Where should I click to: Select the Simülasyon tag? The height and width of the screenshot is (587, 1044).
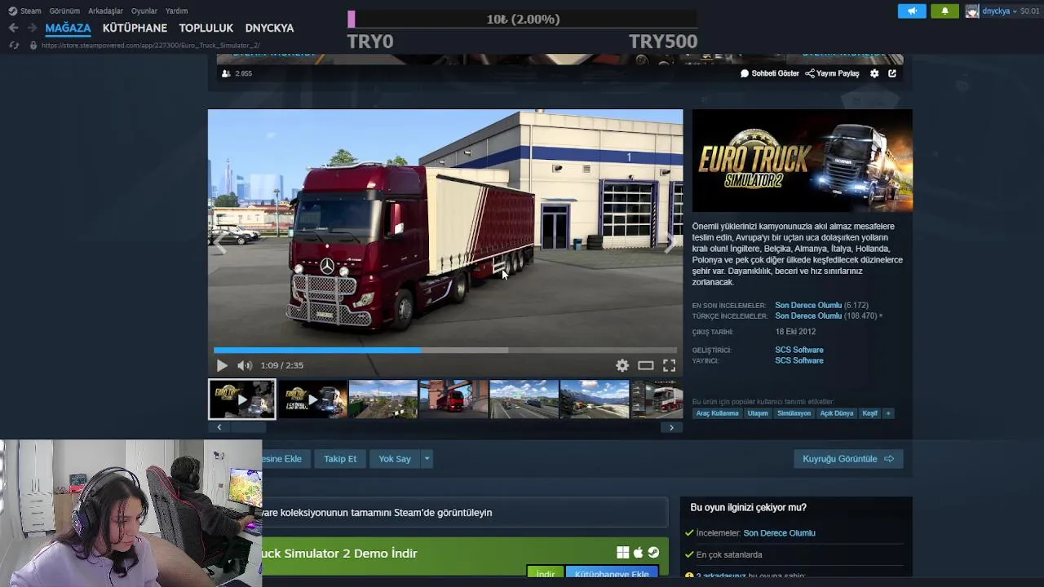coord(794,413)
